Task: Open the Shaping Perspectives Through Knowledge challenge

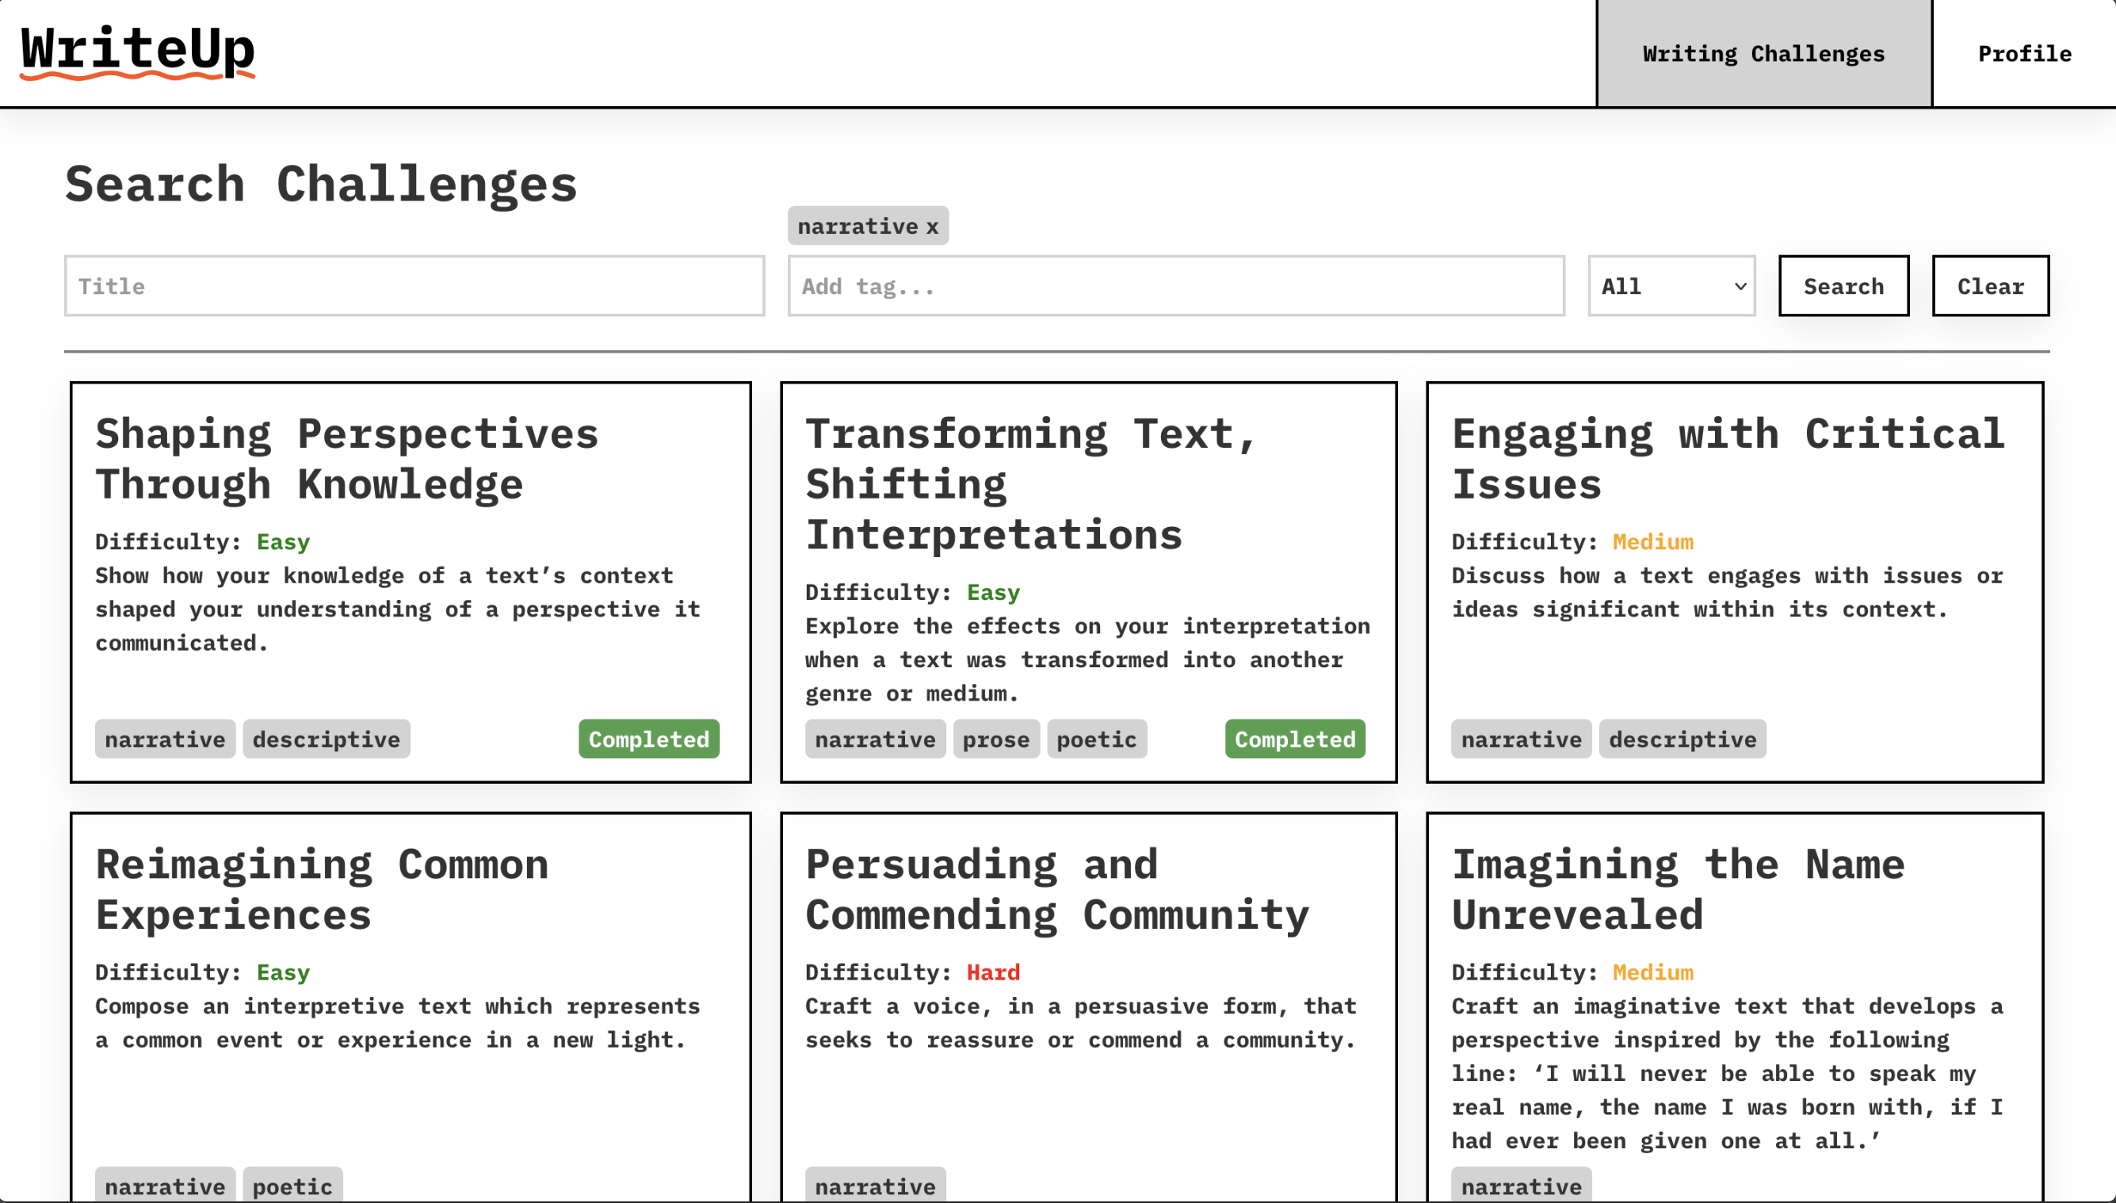Action: point(347,459)
